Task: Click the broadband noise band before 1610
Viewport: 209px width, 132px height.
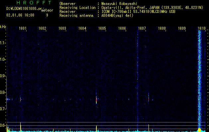Action: pos(199,80)
